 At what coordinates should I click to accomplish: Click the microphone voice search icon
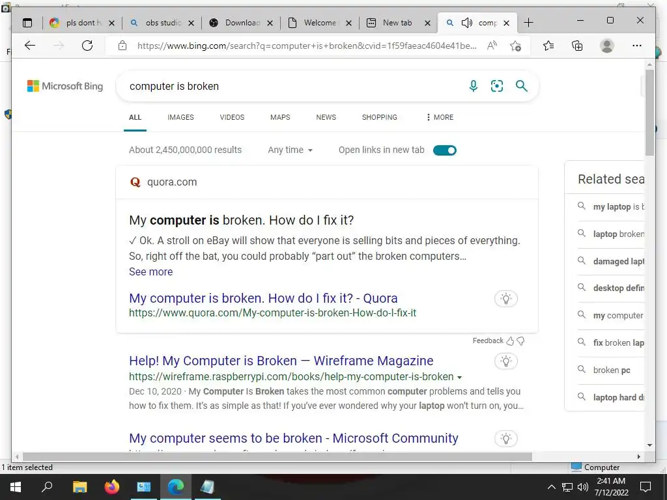pyautogui.click(x=473, y=86)
